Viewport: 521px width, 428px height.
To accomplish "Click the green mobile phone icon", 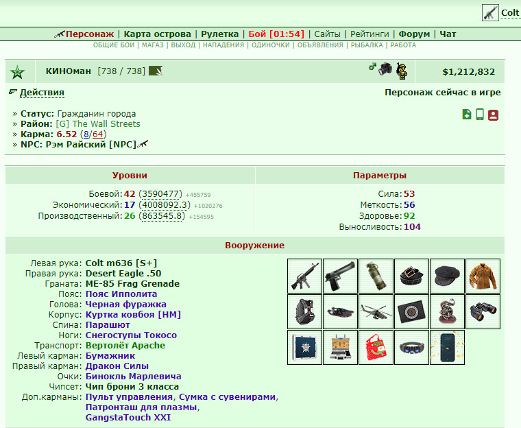I will tap(480, 115).
